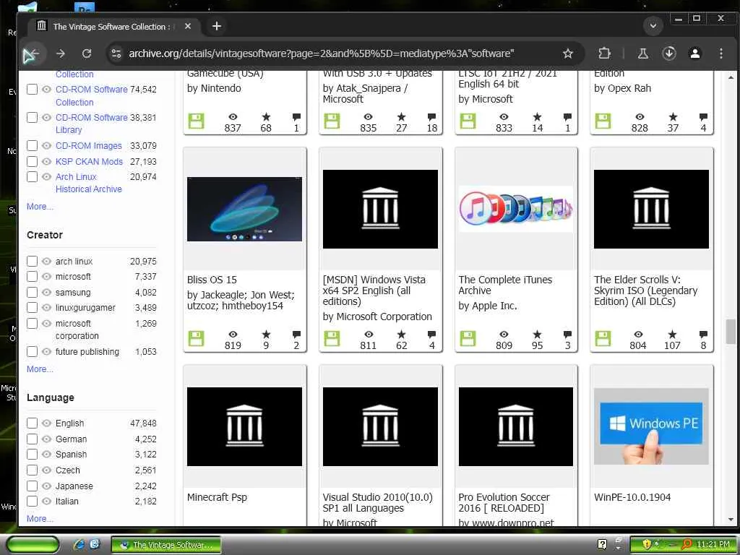Image resolution: width=740 pixels, height=555 pixels.
Task: Toggle the eye icon beside Czech
Action: point(46,470)
